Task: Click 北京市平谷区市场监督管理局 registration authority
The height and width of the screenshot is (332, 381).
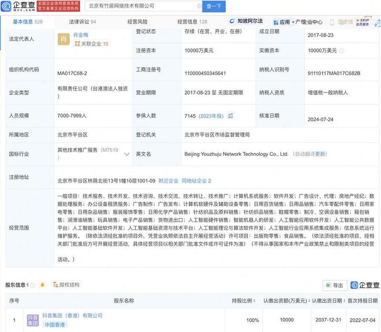Action: click(217, 135)
